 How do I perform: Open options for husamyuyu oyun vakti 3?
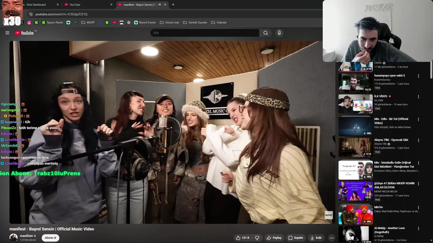(418, 76)
